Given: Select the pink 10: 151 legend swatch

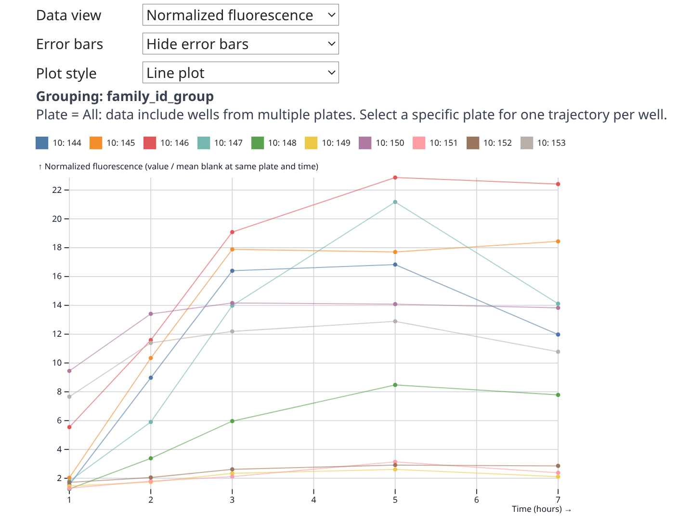Looking at the screenshot, I should [x=419, y=143].
